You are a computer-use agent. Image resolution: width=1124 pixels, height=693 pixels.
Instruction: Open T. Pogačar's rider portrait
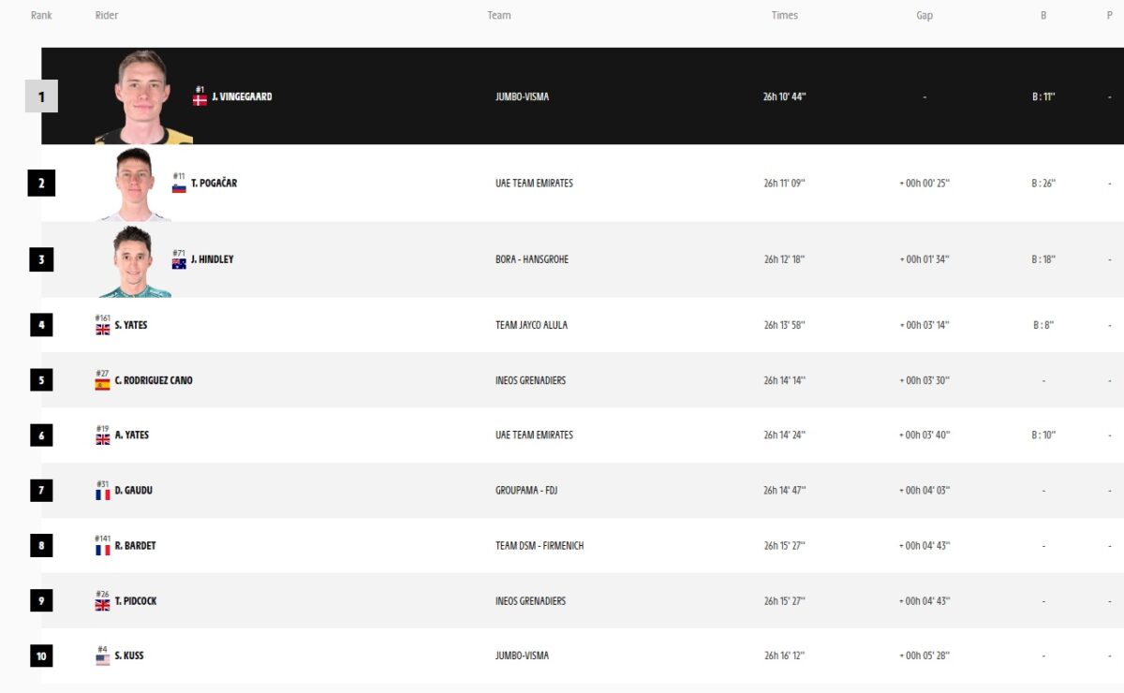click(135, 184)
